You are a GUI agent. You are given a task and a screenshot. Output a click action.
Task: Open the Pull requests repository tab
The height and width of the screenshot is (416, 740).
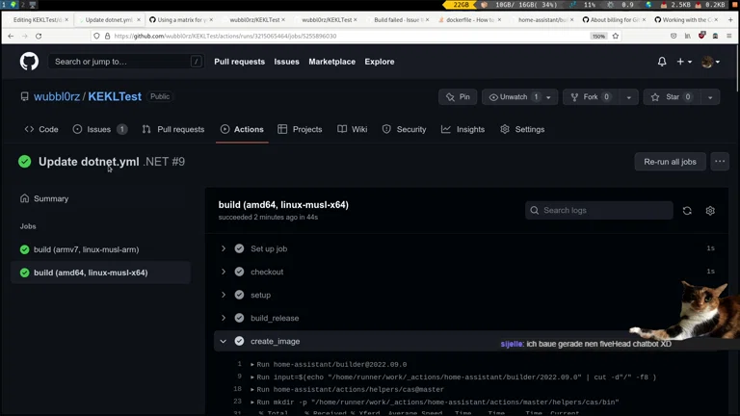(173, 129)
